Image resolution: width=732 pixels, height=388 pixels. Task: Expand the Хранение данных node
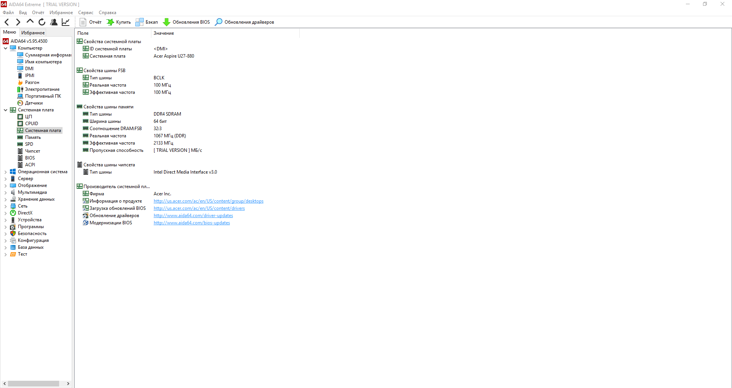(x=5, y=200)
